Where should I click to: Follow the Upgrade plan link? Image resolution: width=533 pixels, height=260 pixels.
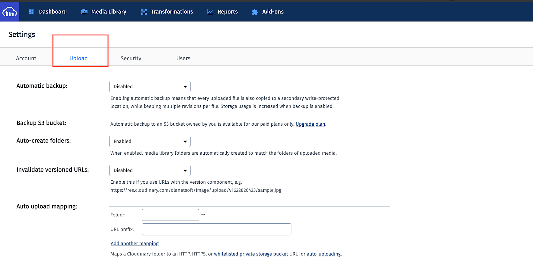(x=310, y=124)
